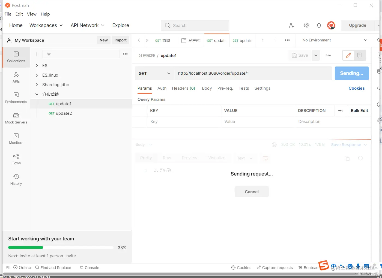
Task: Switch to the Pre-req. tab
Action: (225, 88)
